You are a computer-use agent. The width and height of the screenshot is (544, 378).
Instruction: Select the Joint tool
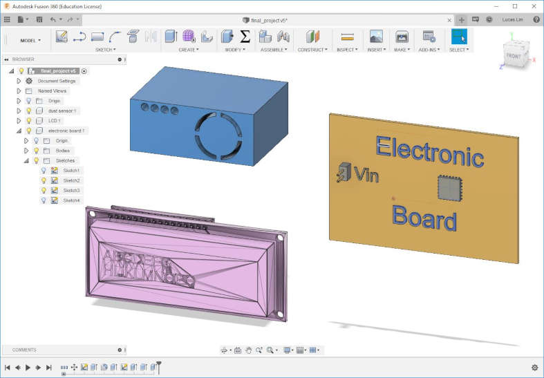pyautogui.click(x=283, y=37)
